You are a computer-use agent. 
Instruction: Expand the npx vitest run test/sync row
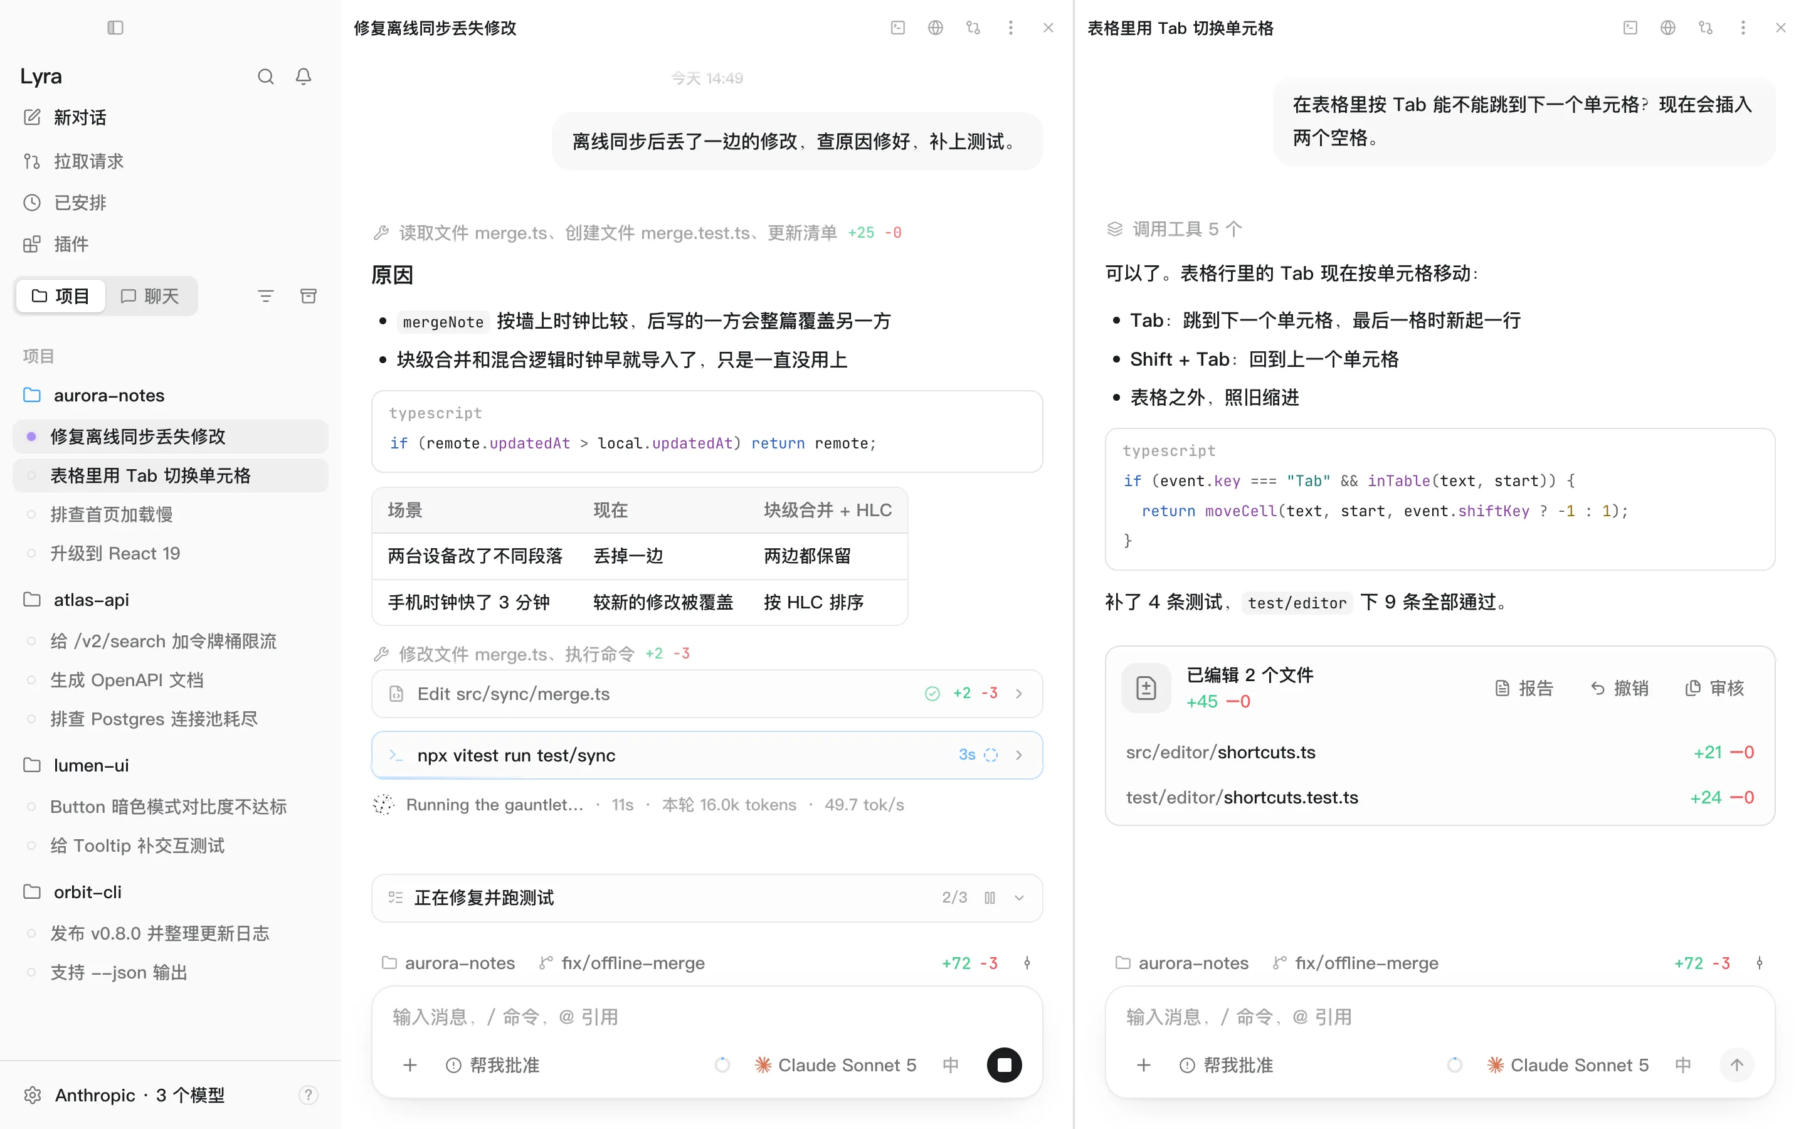coord(707,755)
